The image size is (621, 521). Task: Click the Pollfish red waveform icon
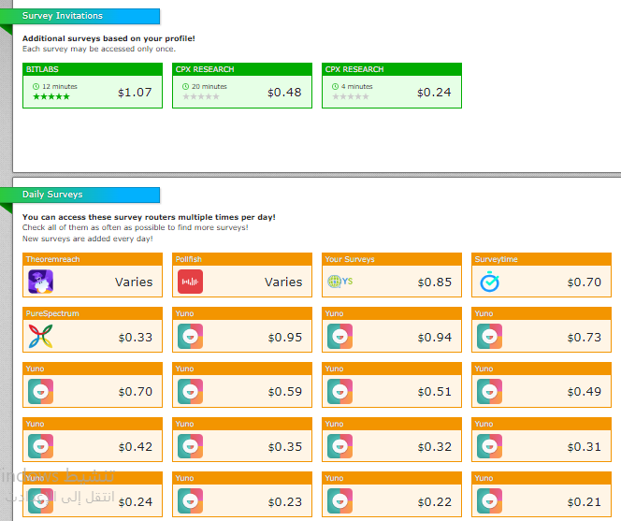(190, 282)
